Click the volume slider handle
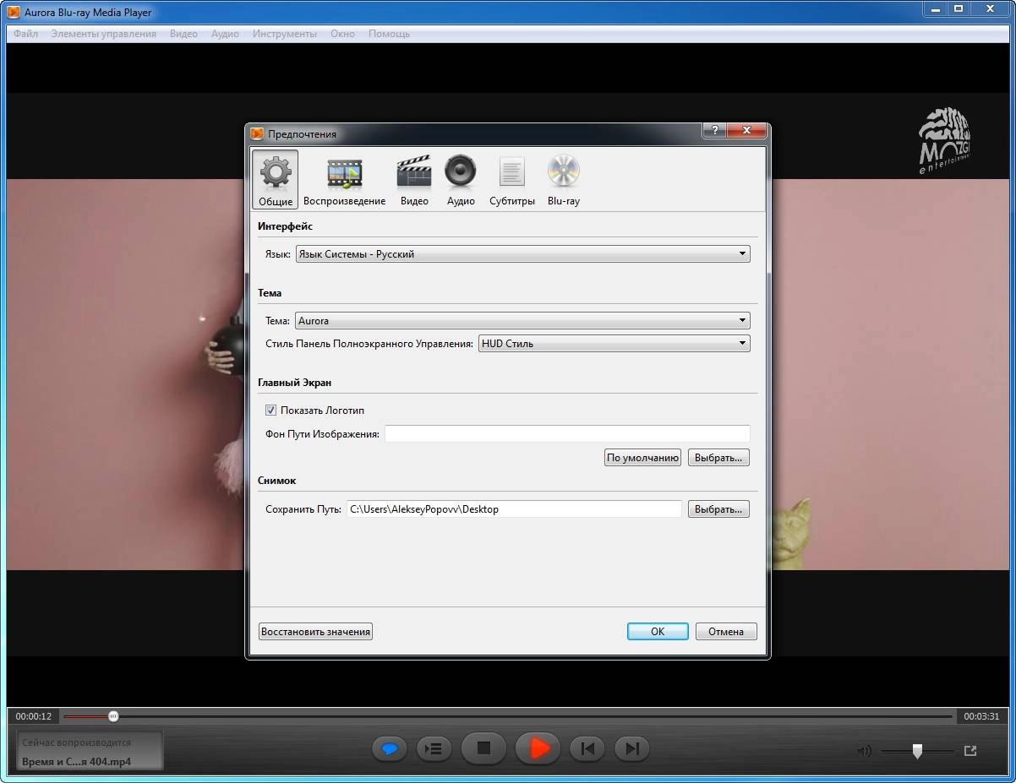1016x783 pixels. pos(917,751)
